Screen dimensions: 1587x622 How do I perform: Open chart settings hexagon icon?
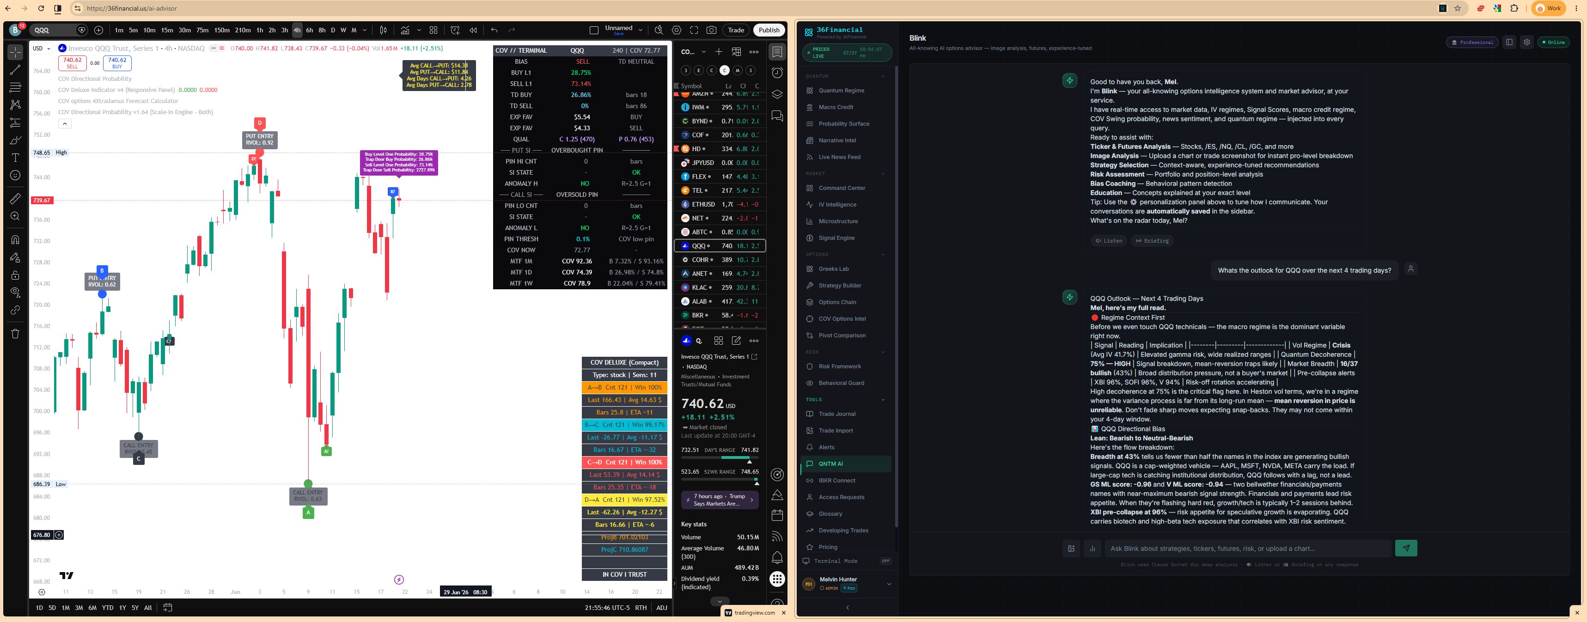tap(677, 30)
